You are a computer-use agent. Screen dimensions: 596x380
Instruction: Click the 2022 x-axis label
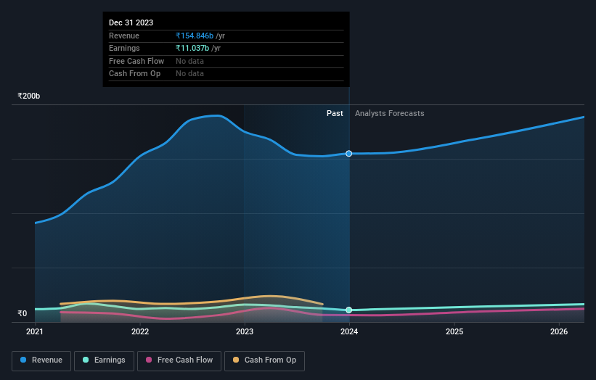[140, 331]
